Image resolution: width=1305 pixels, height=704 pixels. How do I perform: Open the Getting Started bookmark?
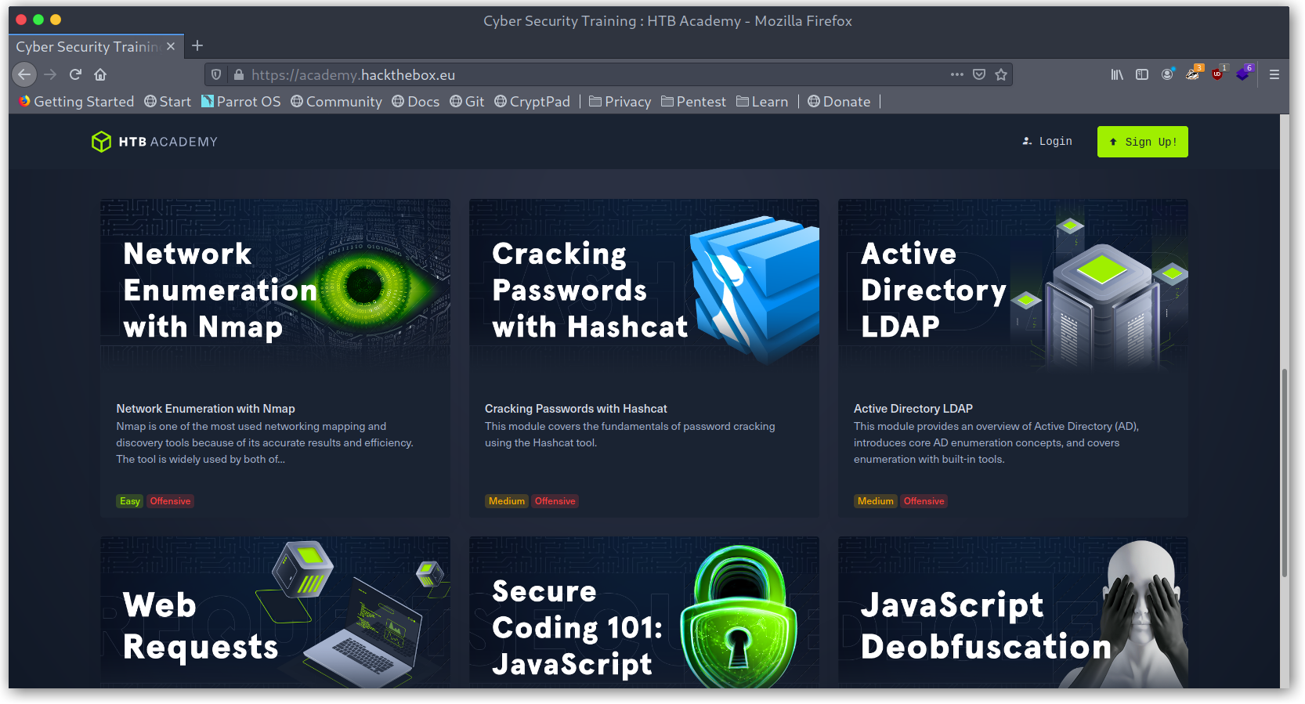point(77,102)
